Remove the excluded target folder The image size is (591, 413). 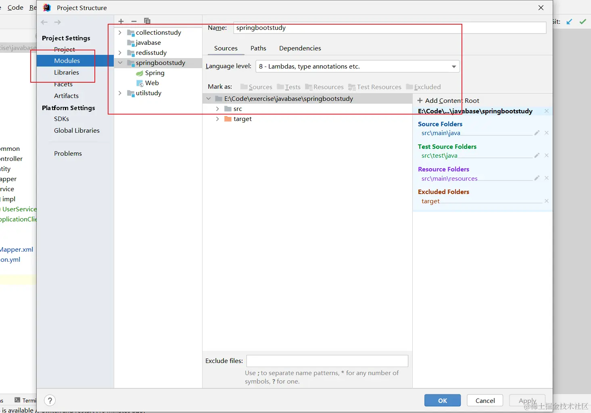[x=547, y=201]
